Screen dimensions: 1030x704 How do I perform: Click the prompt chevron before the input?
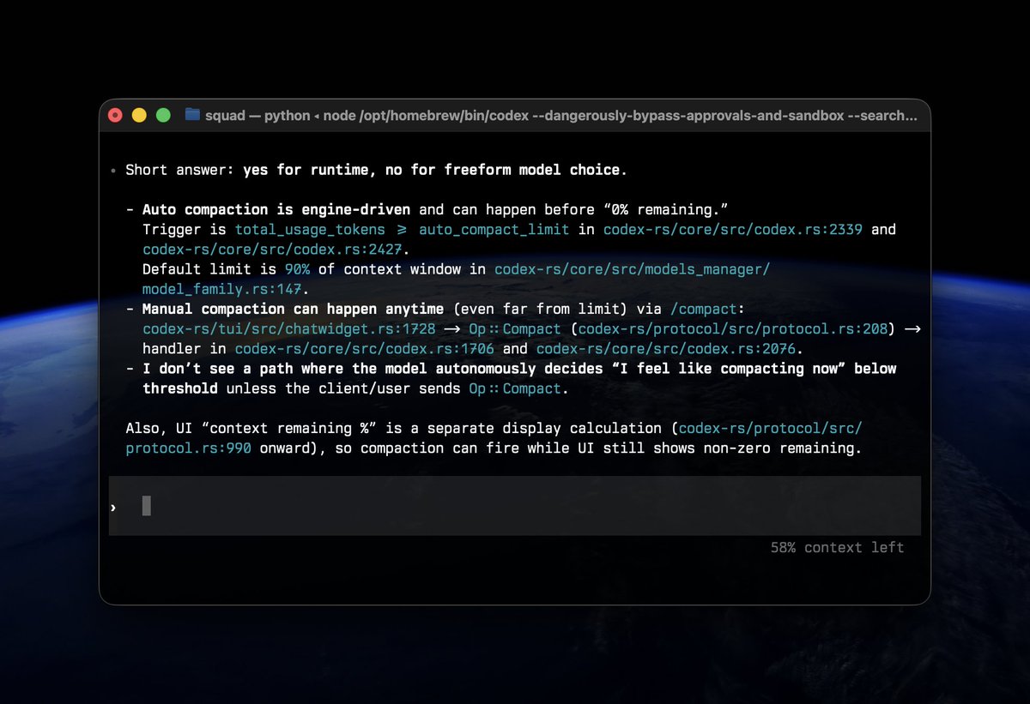113,508
